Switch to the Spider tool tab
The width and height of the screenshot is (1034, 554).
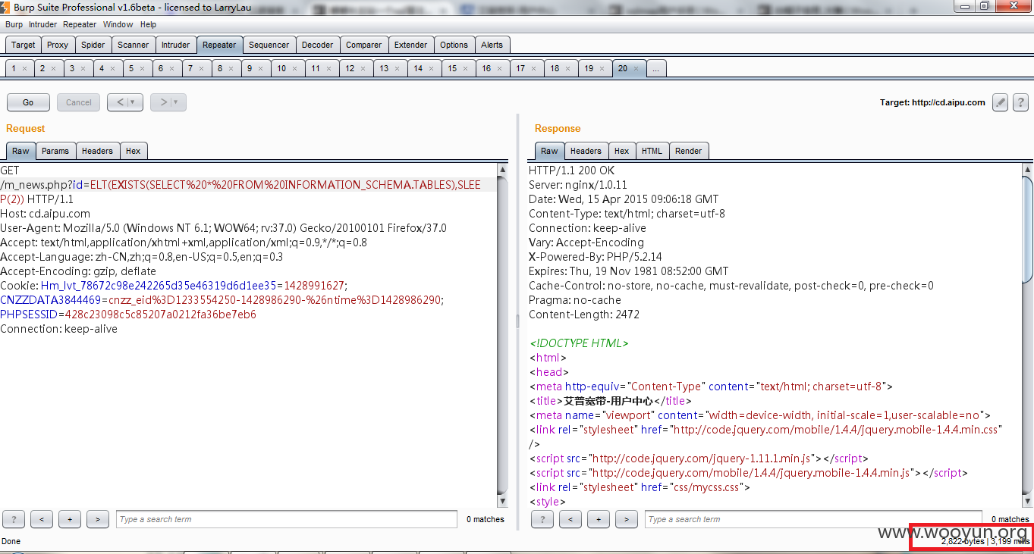pyautogui.click(x=93, y=45)
